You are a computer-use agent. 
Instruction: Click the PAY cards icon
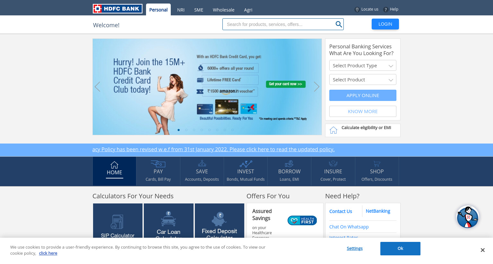pyautogui.click(x=158, y=164)
